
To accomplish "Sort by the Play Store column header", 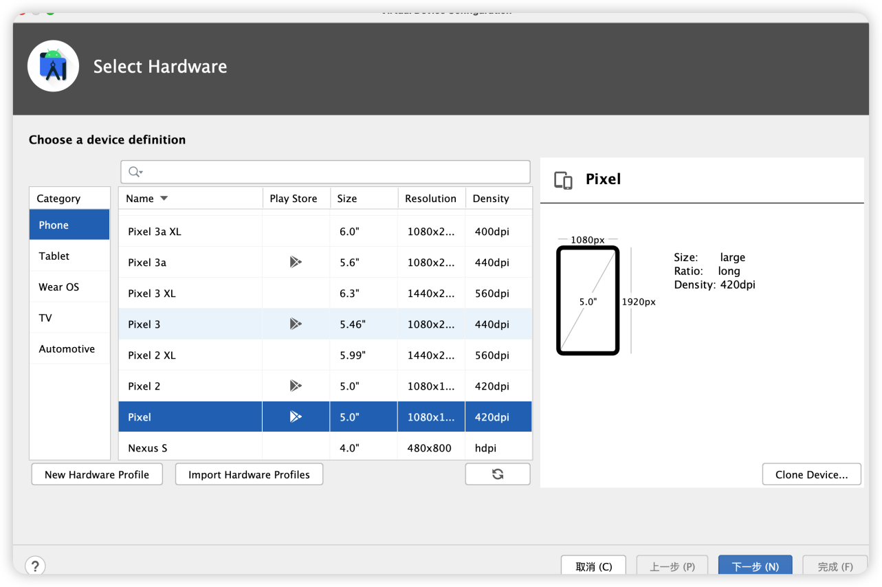I will [x=296, y=198].
